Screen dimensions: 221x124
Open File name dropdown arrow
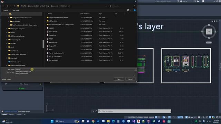pyautogui.click(x=136, y=70)
